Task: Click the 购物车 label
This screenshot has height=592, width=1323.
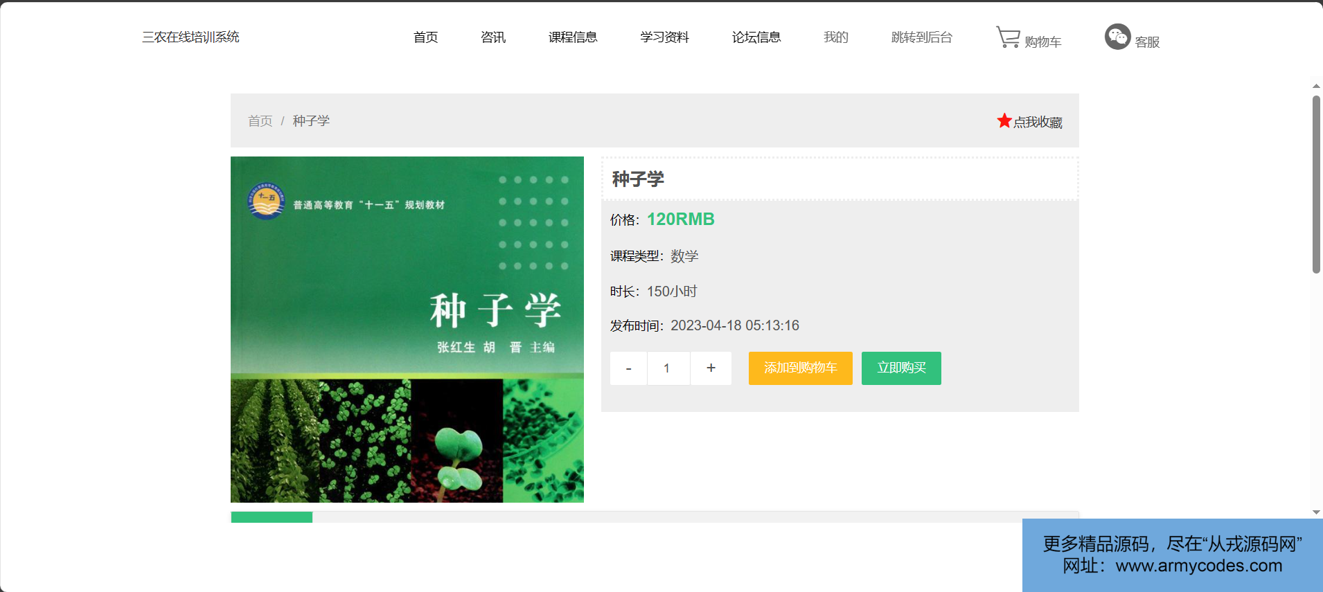Action: coord(1043,42)
